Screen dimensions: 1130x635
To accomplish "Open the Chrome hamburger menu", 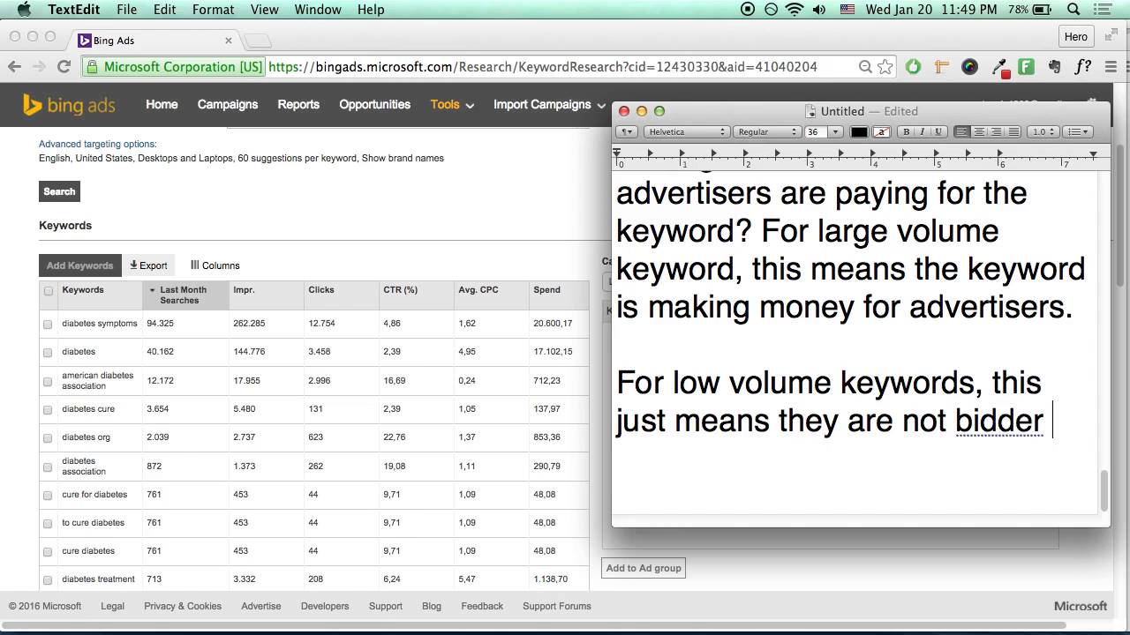I will coord(1111,66).
